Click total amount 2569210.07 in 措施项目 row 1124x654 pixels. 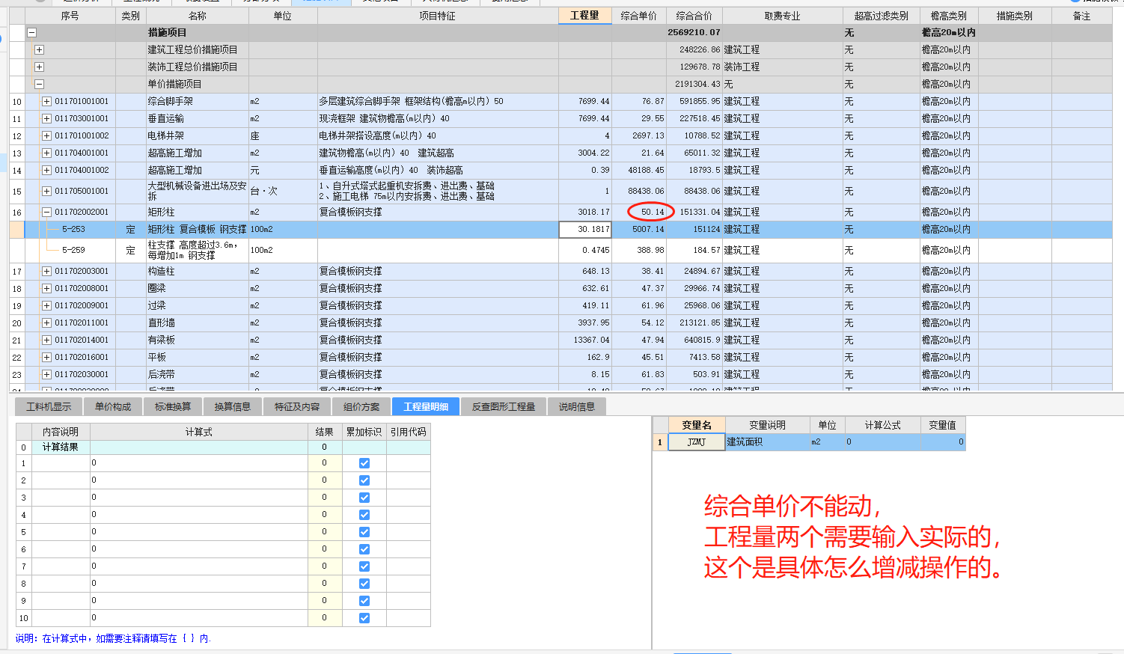tap(694, 33)
